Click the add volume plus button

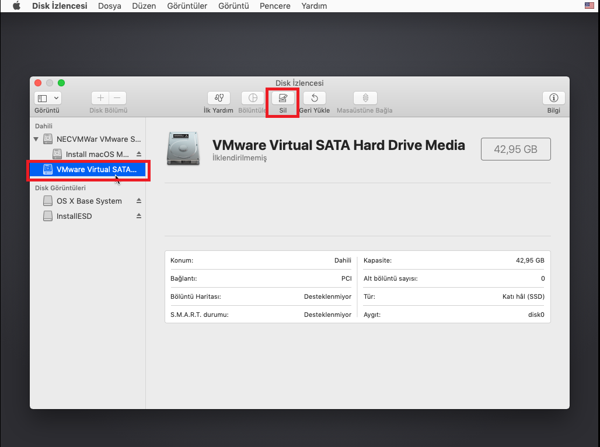click(100, 98)
